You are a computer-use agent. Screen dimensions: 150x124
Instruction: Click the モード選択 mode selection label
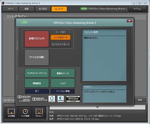[x=60, y=32]
